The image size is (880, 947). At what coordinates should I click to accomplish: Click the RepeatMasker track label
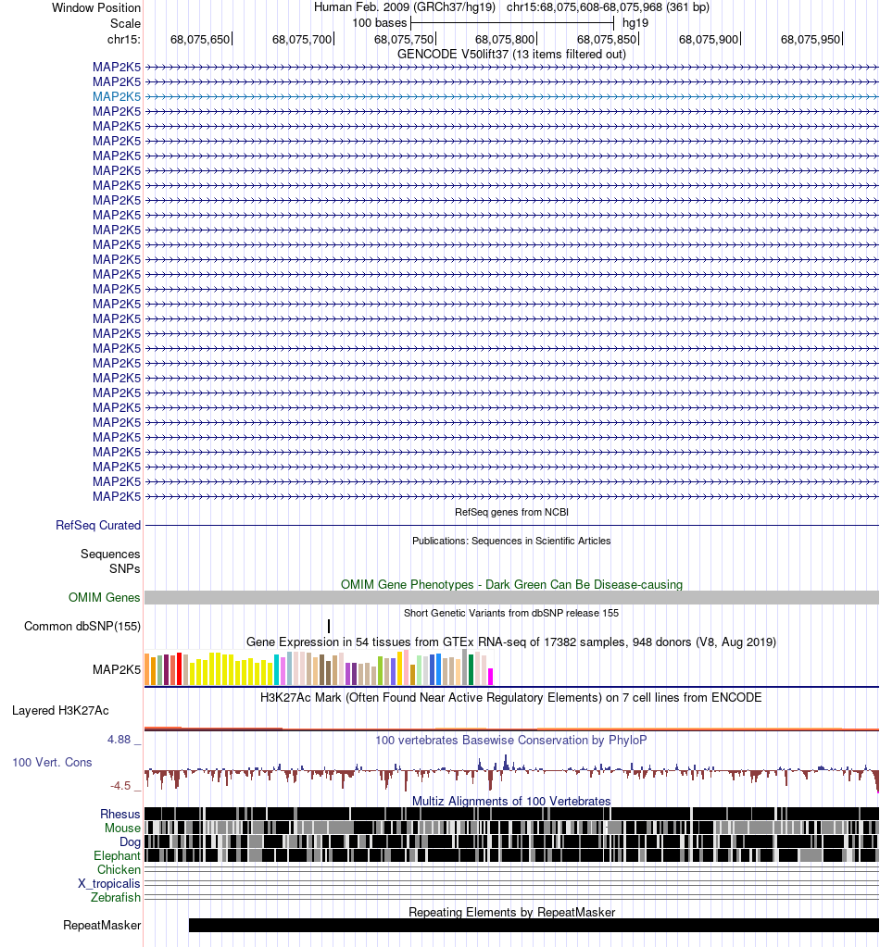102,926
